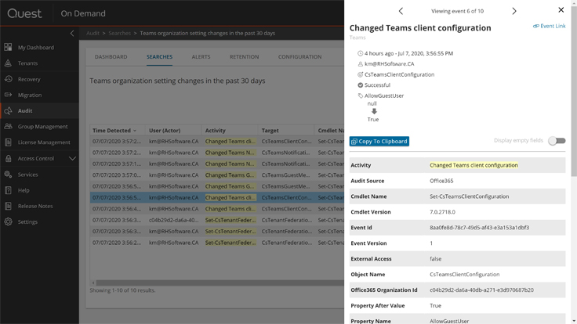577x324 pixels.
Task: Open the Help sidebar icon
Action: tap(8, 190)
